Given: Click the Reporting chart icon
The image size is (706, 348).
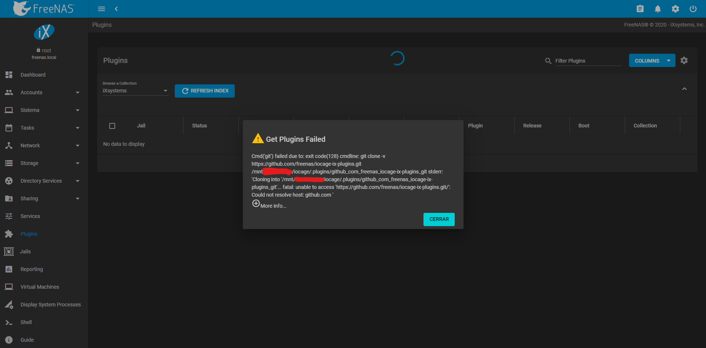Looking at the screenshot, I should click(9, 269).
